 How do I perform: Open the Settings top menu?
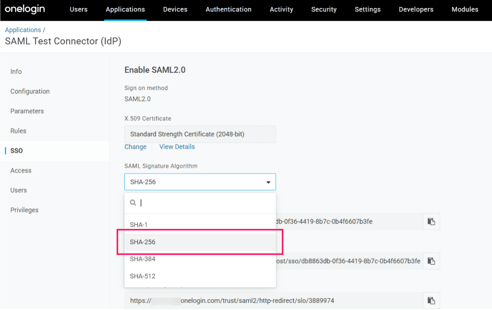367,10
